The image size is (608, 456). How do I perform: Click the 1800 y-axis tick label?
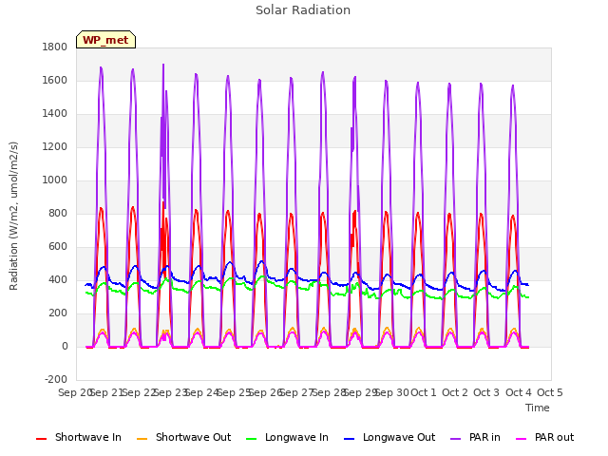pyautogui.click(x=55, y=47)
